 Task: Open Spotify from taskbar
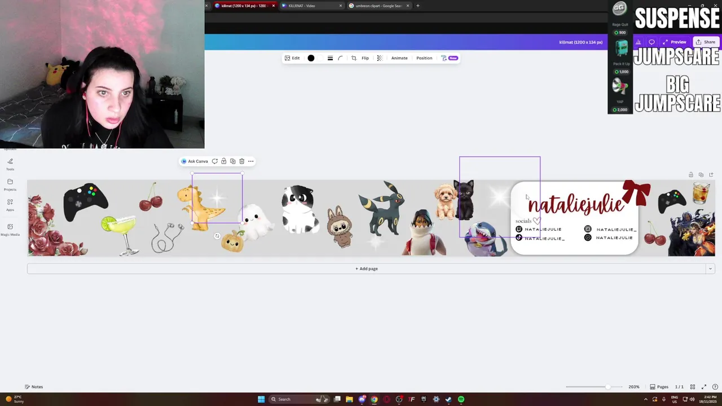461,399
